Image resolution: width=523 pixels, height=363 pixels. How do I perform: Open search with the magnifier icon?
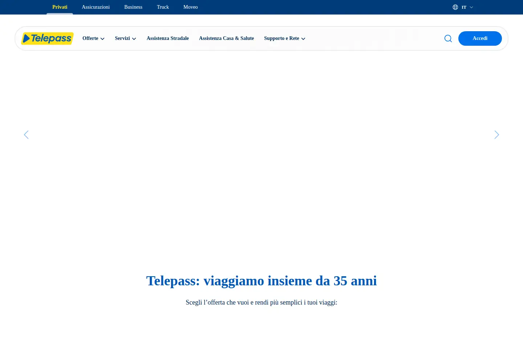448,38
